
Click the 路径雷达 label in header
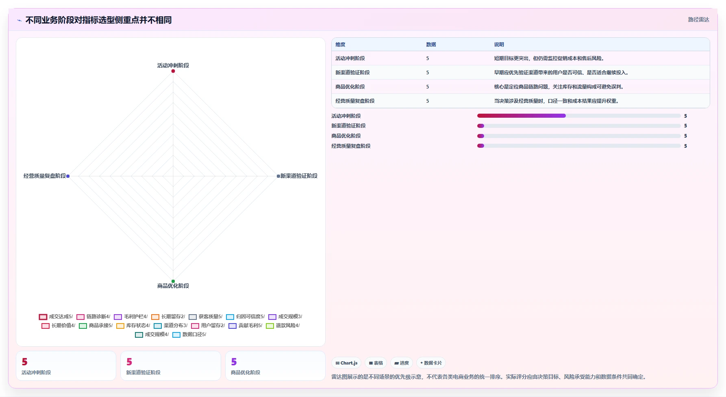pyautogui.click(x=698, y=19)
